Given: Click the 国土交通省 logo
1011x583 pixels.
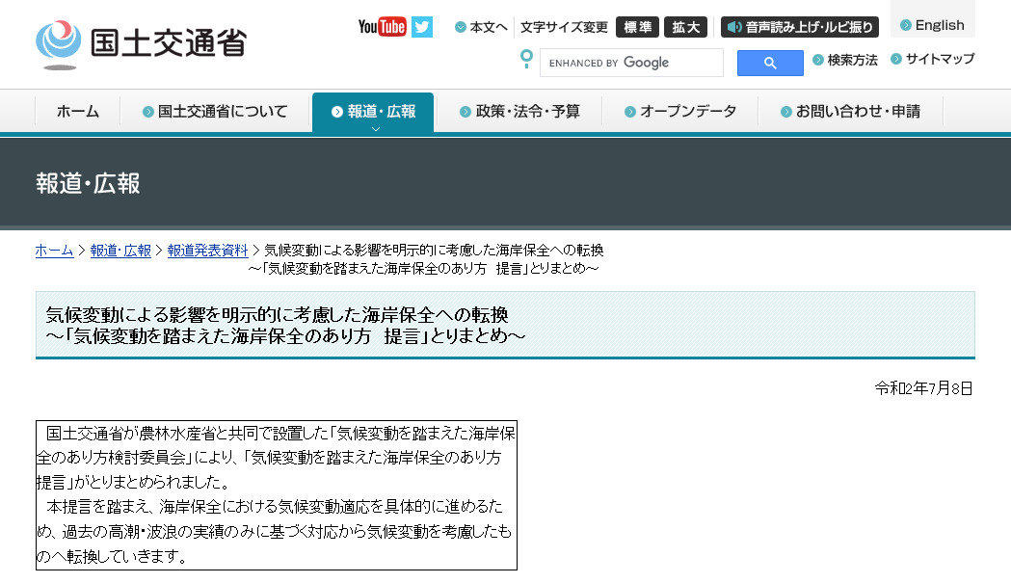Looking at the screenshot, I should point(140,41).
